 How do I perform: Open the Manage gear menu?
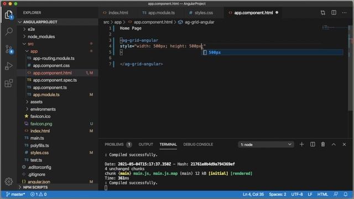tap(9, 181)
